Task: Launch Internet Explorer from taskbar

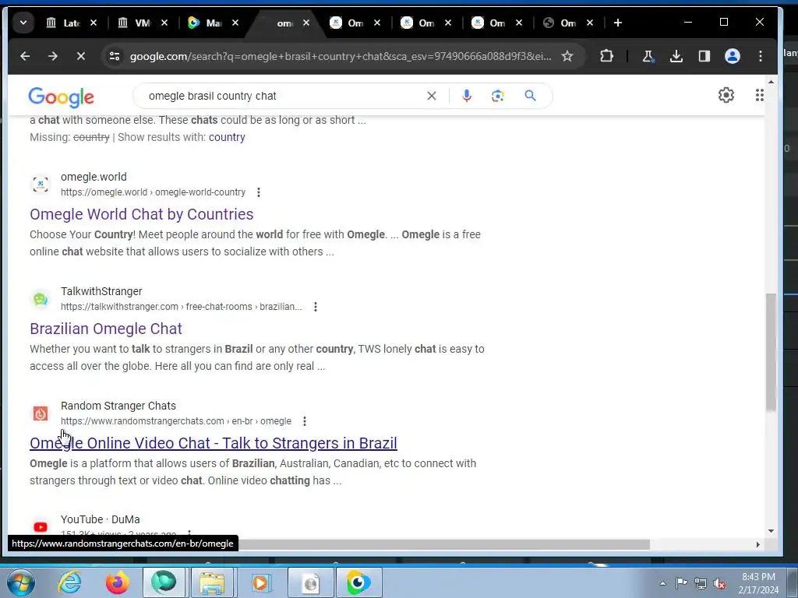Action: click(x=69, y=582)
